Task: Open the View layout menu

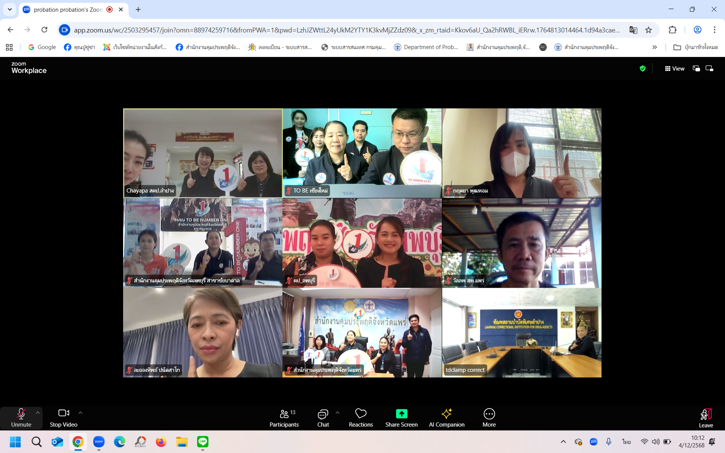Action: coord(674,68)
